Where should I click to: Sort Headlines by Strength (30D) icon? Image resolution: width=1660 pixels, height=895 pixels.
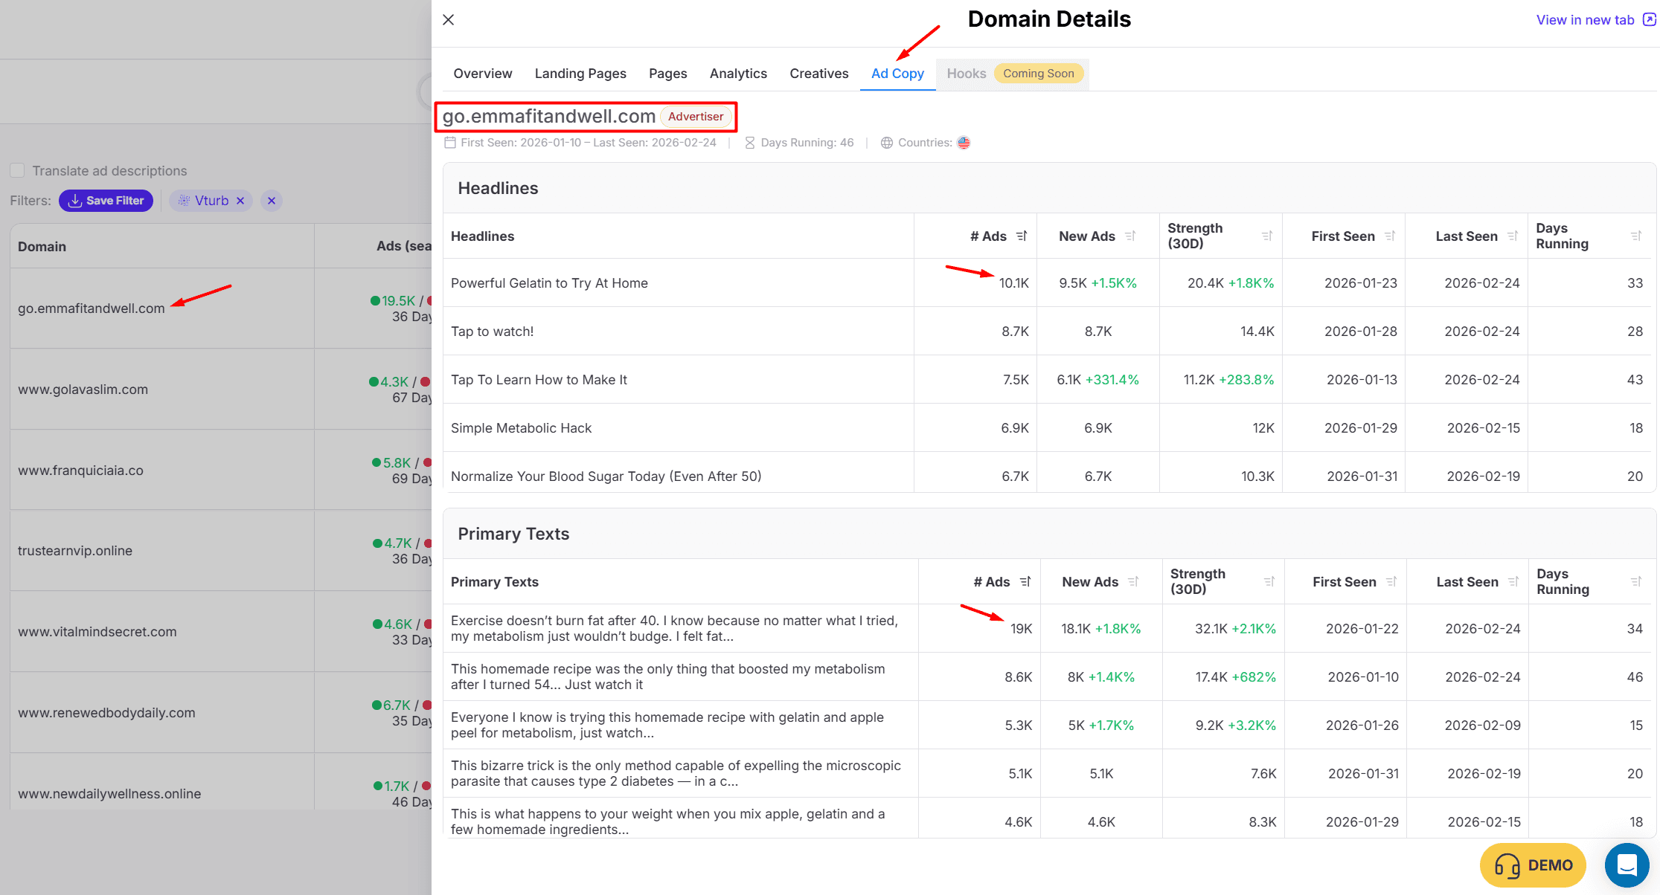pyautogui.click(x=1267, y=236)
